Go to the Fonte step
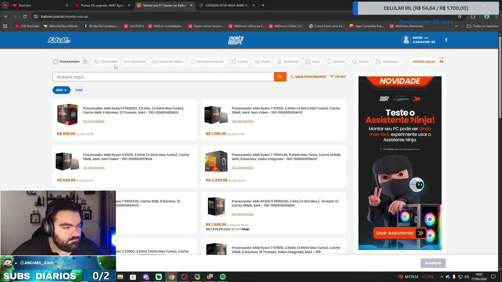The height and width of the screenshot is (282, 502). [x=262, y=61]
